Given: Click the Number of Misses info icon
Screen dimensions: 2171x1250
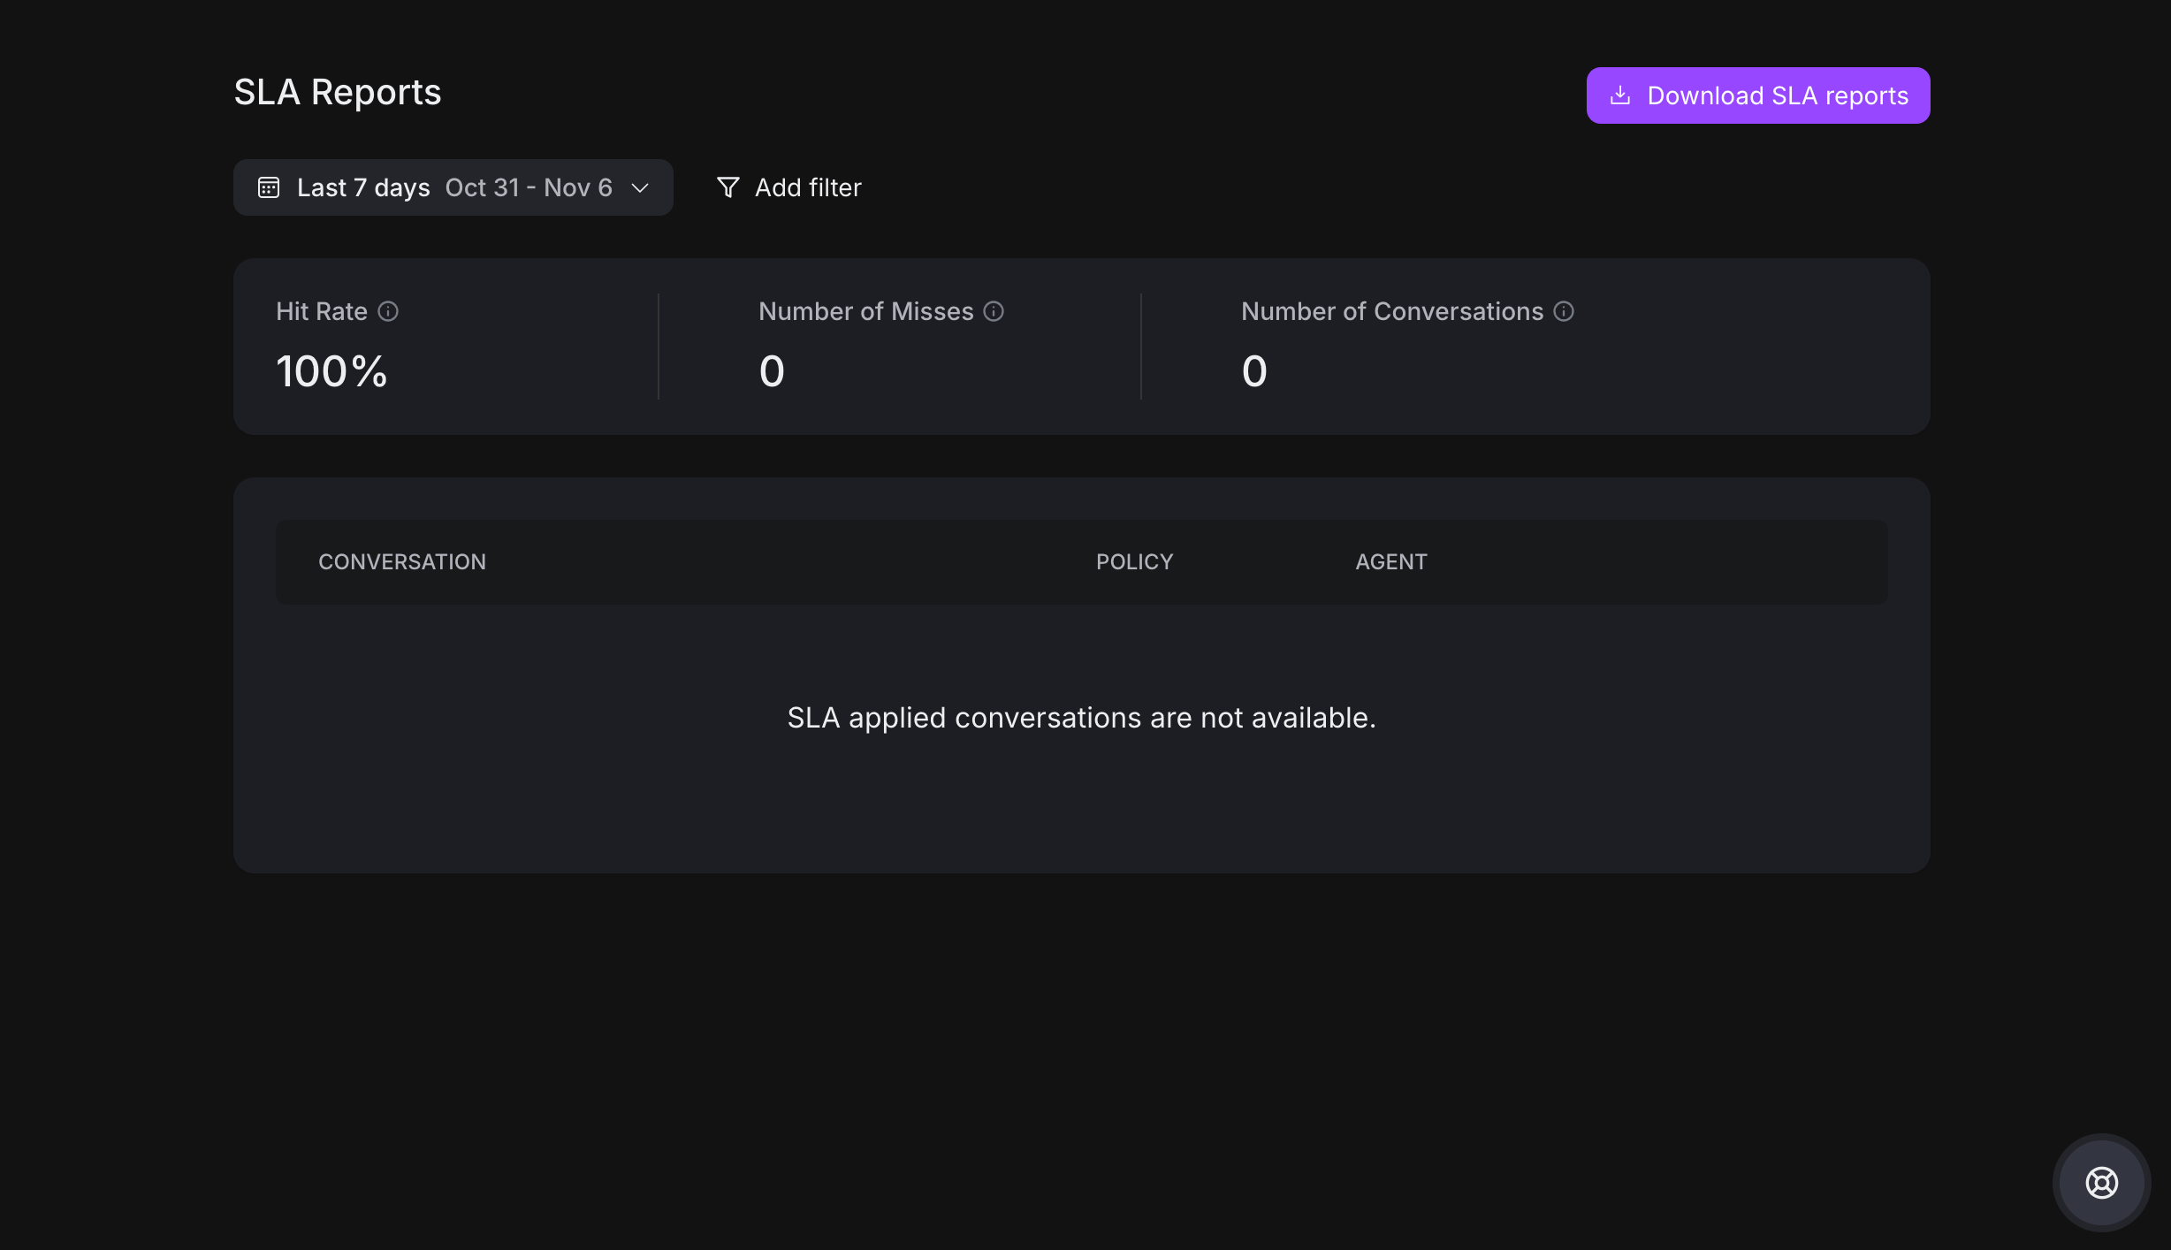Looking at the screenshot, I should coord(994,311).
